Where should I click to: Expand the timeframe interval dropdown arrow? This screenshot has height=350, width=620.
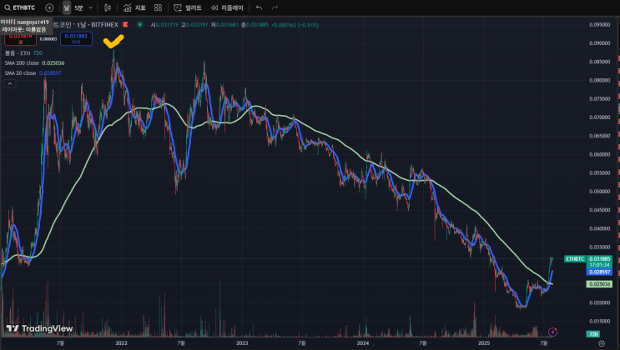click(x=91, y=7)
